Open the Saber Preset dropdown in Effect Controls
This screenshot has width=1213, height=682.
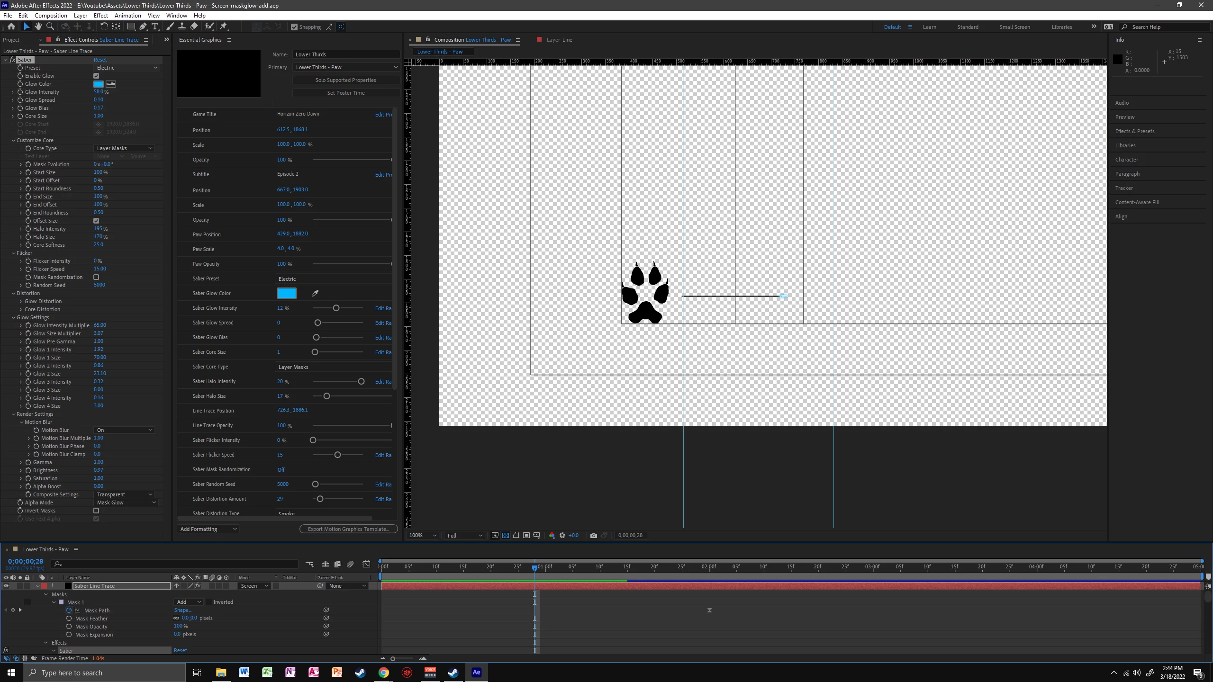point(127,68)
